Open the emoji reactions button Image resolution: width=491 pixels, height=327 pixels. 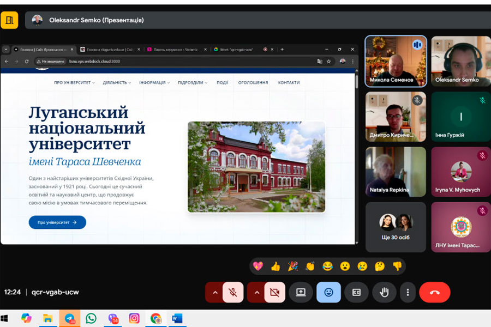click(328, 292)
